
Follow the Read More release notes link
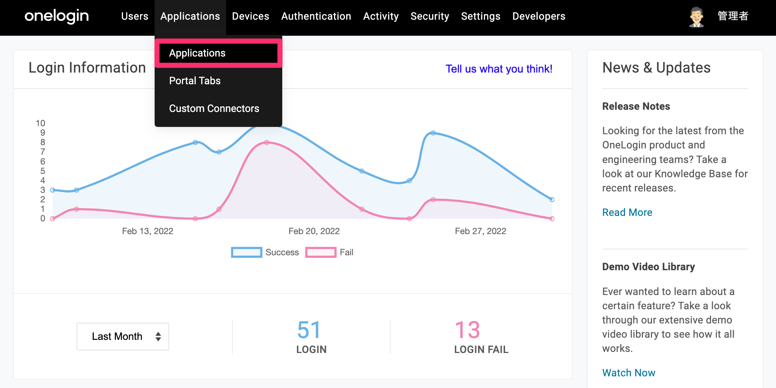pyautogui.click(x=627, y=212)
